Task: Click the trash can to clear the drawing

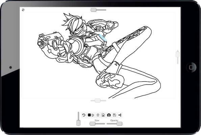Action: (x=98, y=115)
